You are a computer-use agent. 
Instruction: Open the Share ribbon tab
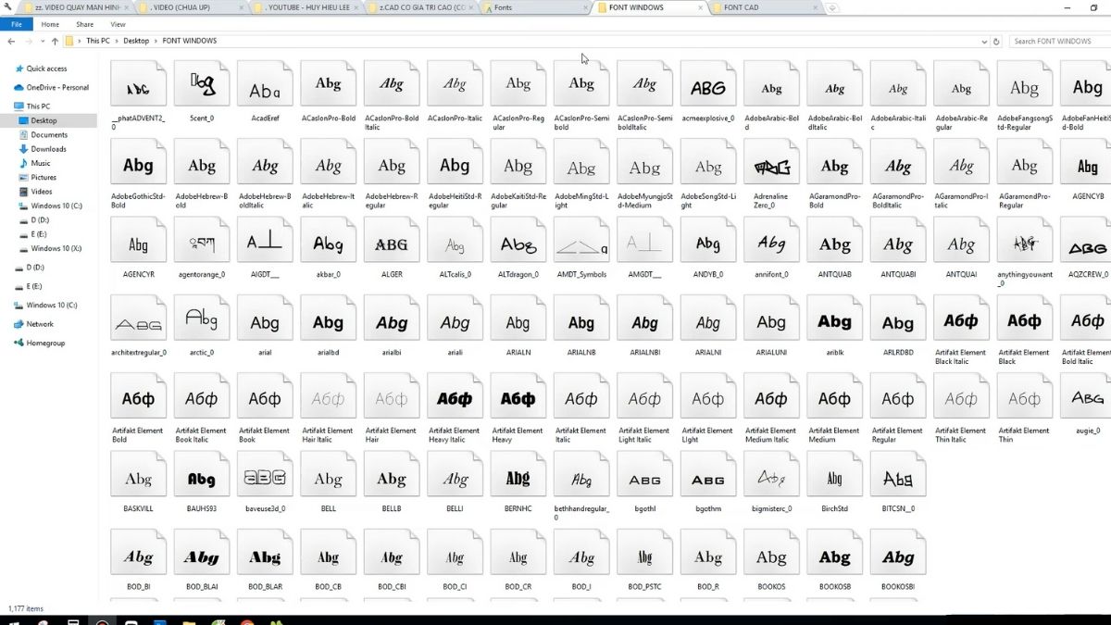click(84, 24)
